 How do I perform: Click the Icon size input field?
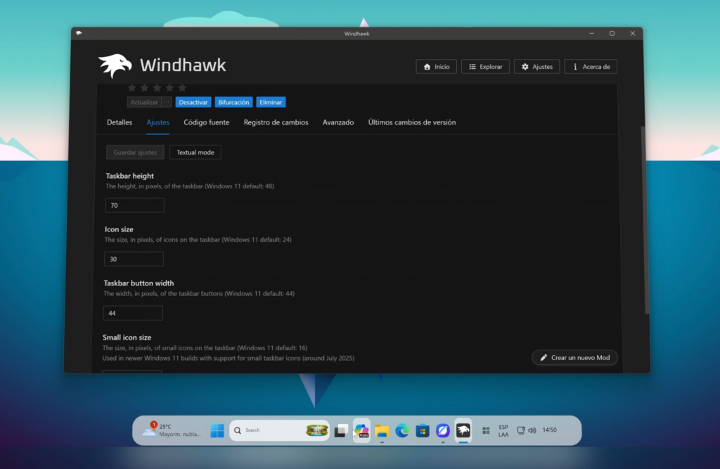click(x=134, y=259)
